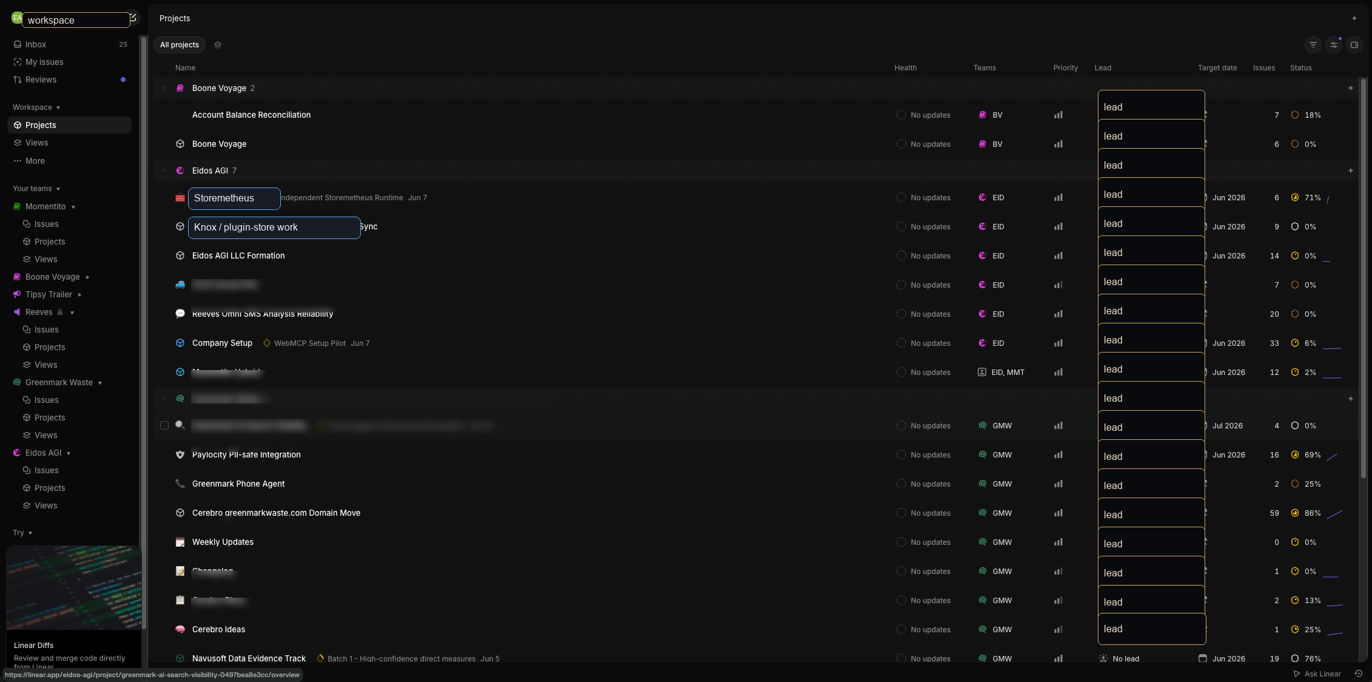Open the workspace switcher field
1372x682 pixels.
point(76,20)
